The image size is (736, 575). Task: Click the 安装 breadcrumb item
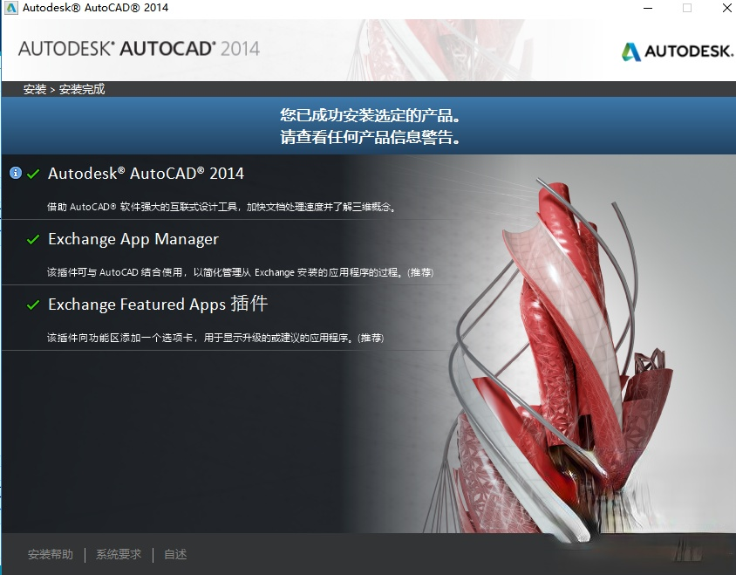[x=32, y=88]
